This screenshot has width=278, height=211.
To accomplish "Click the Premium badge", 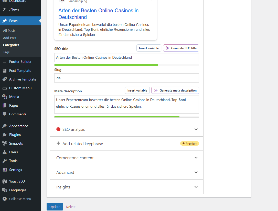I will pos(189,144).
